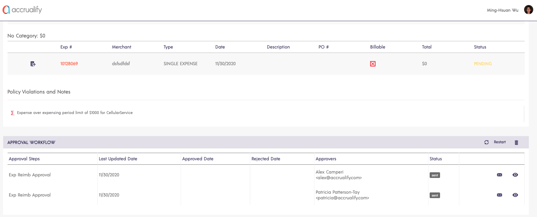Click the Restart workflow refresh icon

click(x=486, y=142)
